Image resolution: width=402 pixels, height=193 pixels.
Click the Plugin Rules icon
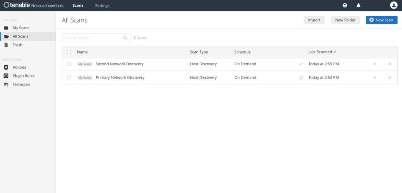6,76
